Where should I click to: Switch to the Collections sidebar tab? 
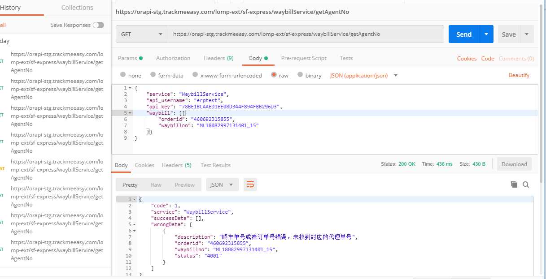click(x=77, y=8)
